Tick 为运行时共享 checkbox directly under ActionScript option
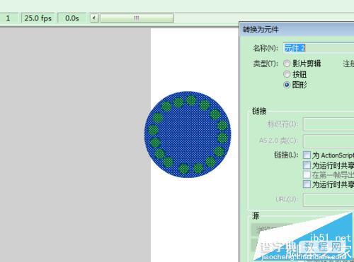This screenshot has width=354, height=262. (x=307, y=165)
